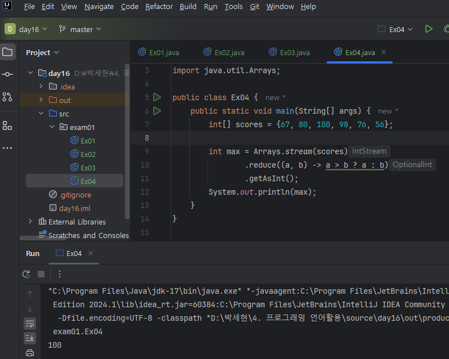This screenshot has height=359, width=449.
Task: Open the Refactor menu
Action: click(159, 7)
